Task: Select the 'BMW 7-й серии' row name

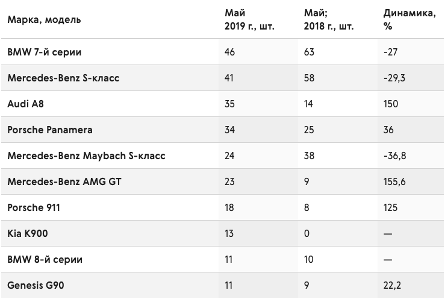Action: coord(45,52)
